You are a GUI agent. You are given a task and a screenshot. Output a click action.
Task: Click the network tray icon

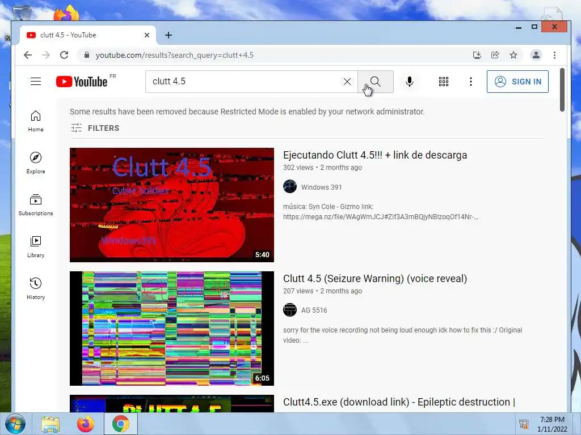tap(524, 424)
